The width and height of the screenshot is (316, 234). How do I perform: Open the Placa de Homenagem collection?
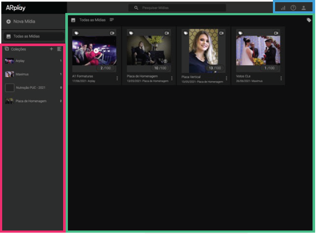tap(33, 101)
